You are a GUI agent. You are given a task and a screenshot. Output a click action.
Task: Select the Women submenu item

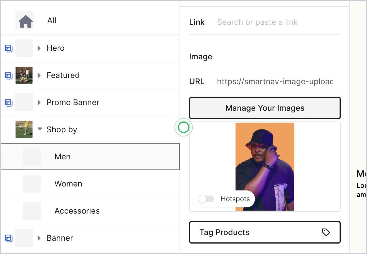pyautogui.click(x=90, y=184)
